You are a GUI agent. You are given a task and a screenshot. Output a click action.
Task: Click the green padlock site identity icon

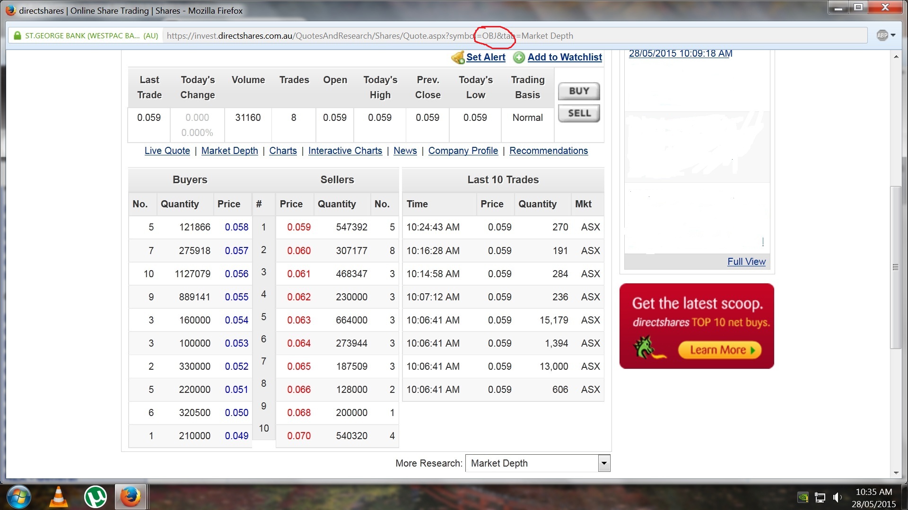17,35
